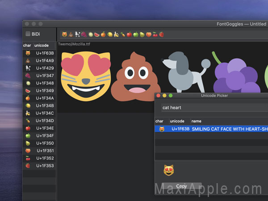Click the large poodle glyph in preview
Viewport: 268px width, 201px height.
tap(186, 72)
